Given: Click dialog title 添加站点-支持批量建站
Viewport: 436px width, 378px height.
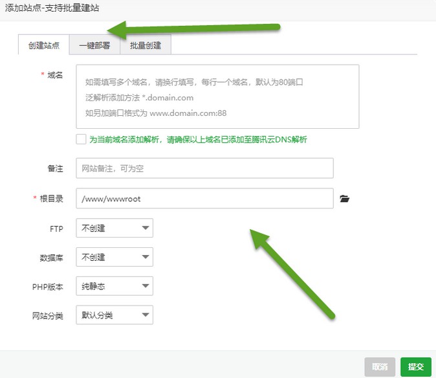Looking at the screenshot, I should tap(52, 8).
